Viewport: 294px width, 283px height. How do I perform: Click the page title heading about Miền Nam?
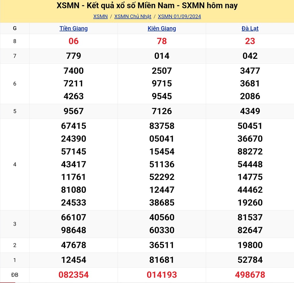(x=147, y=6)
